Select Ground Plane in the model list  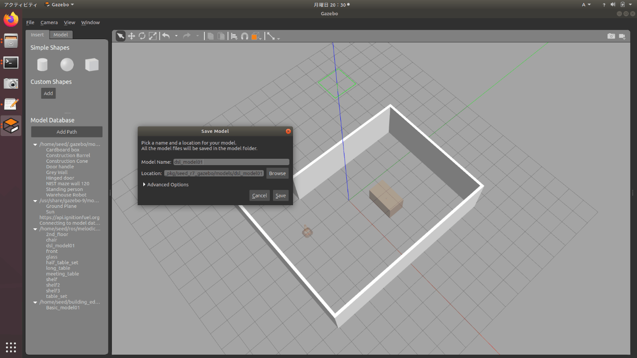61,206
